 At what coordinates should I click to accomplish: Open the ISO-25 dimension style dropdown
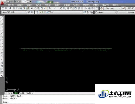click(130, 8)
